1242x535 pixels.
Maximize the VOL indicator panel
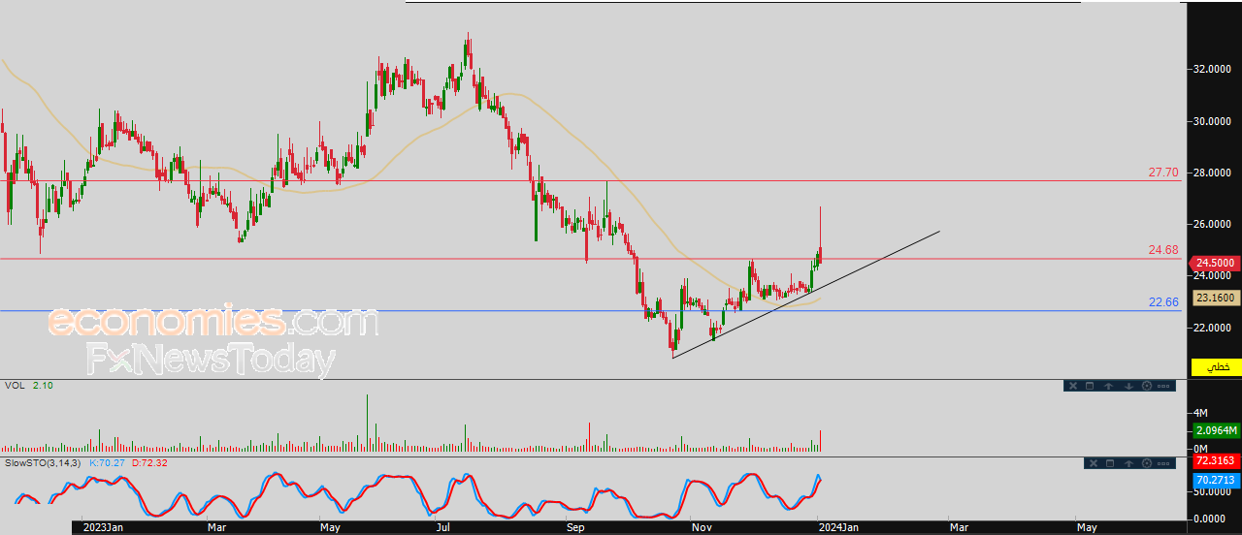tap(1090, 386)
